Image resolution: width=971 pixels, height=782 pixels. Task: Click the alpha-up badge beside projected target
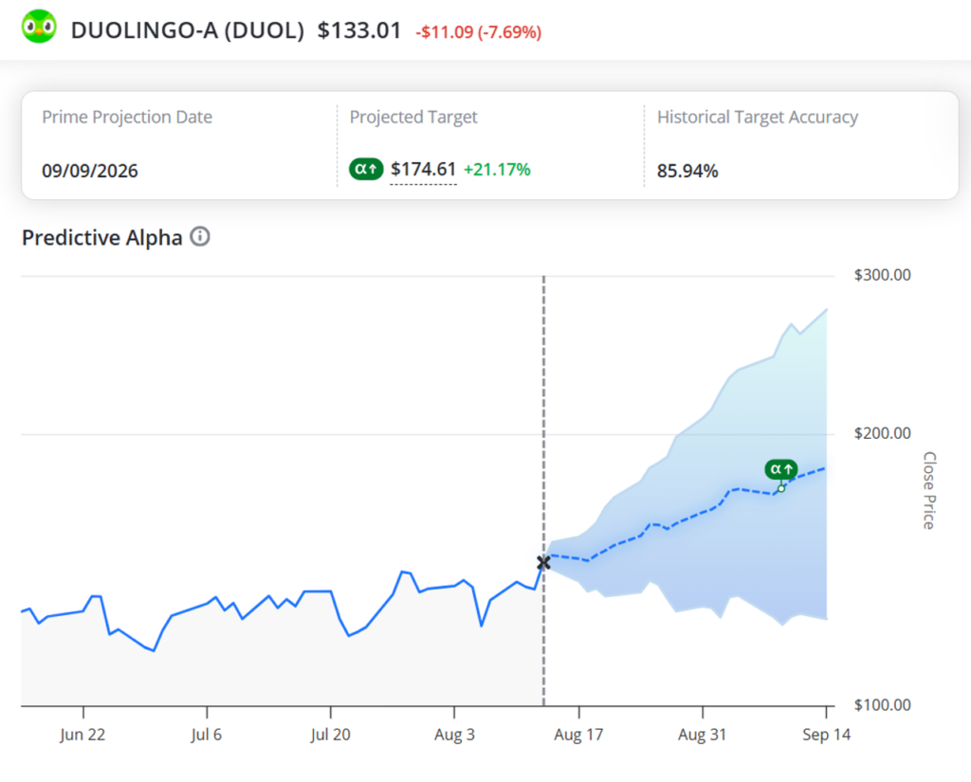pos(366,169)
